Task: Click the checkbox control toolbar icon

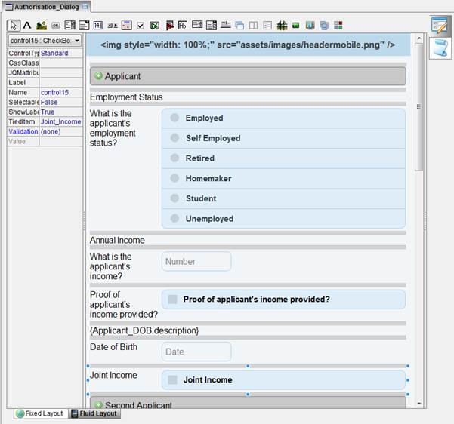Action: point(141,25)
